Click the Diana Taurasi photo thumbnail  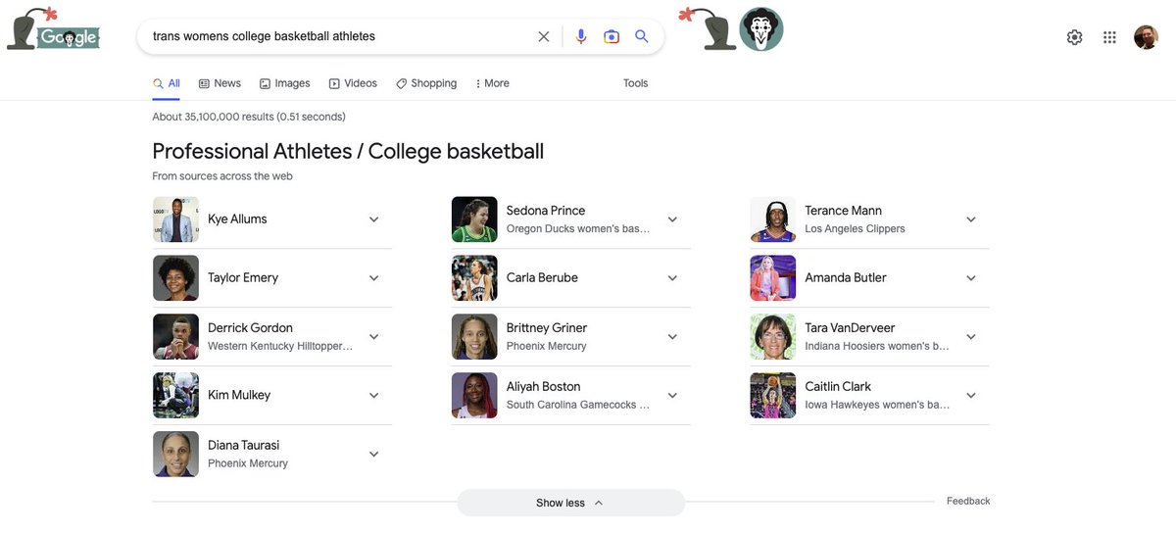point(175,455)
